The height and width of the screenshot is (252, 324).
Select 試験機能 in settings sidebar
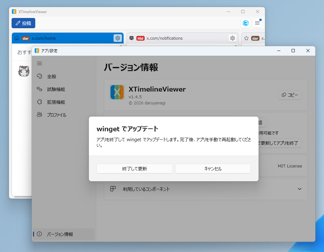point(64,89)
